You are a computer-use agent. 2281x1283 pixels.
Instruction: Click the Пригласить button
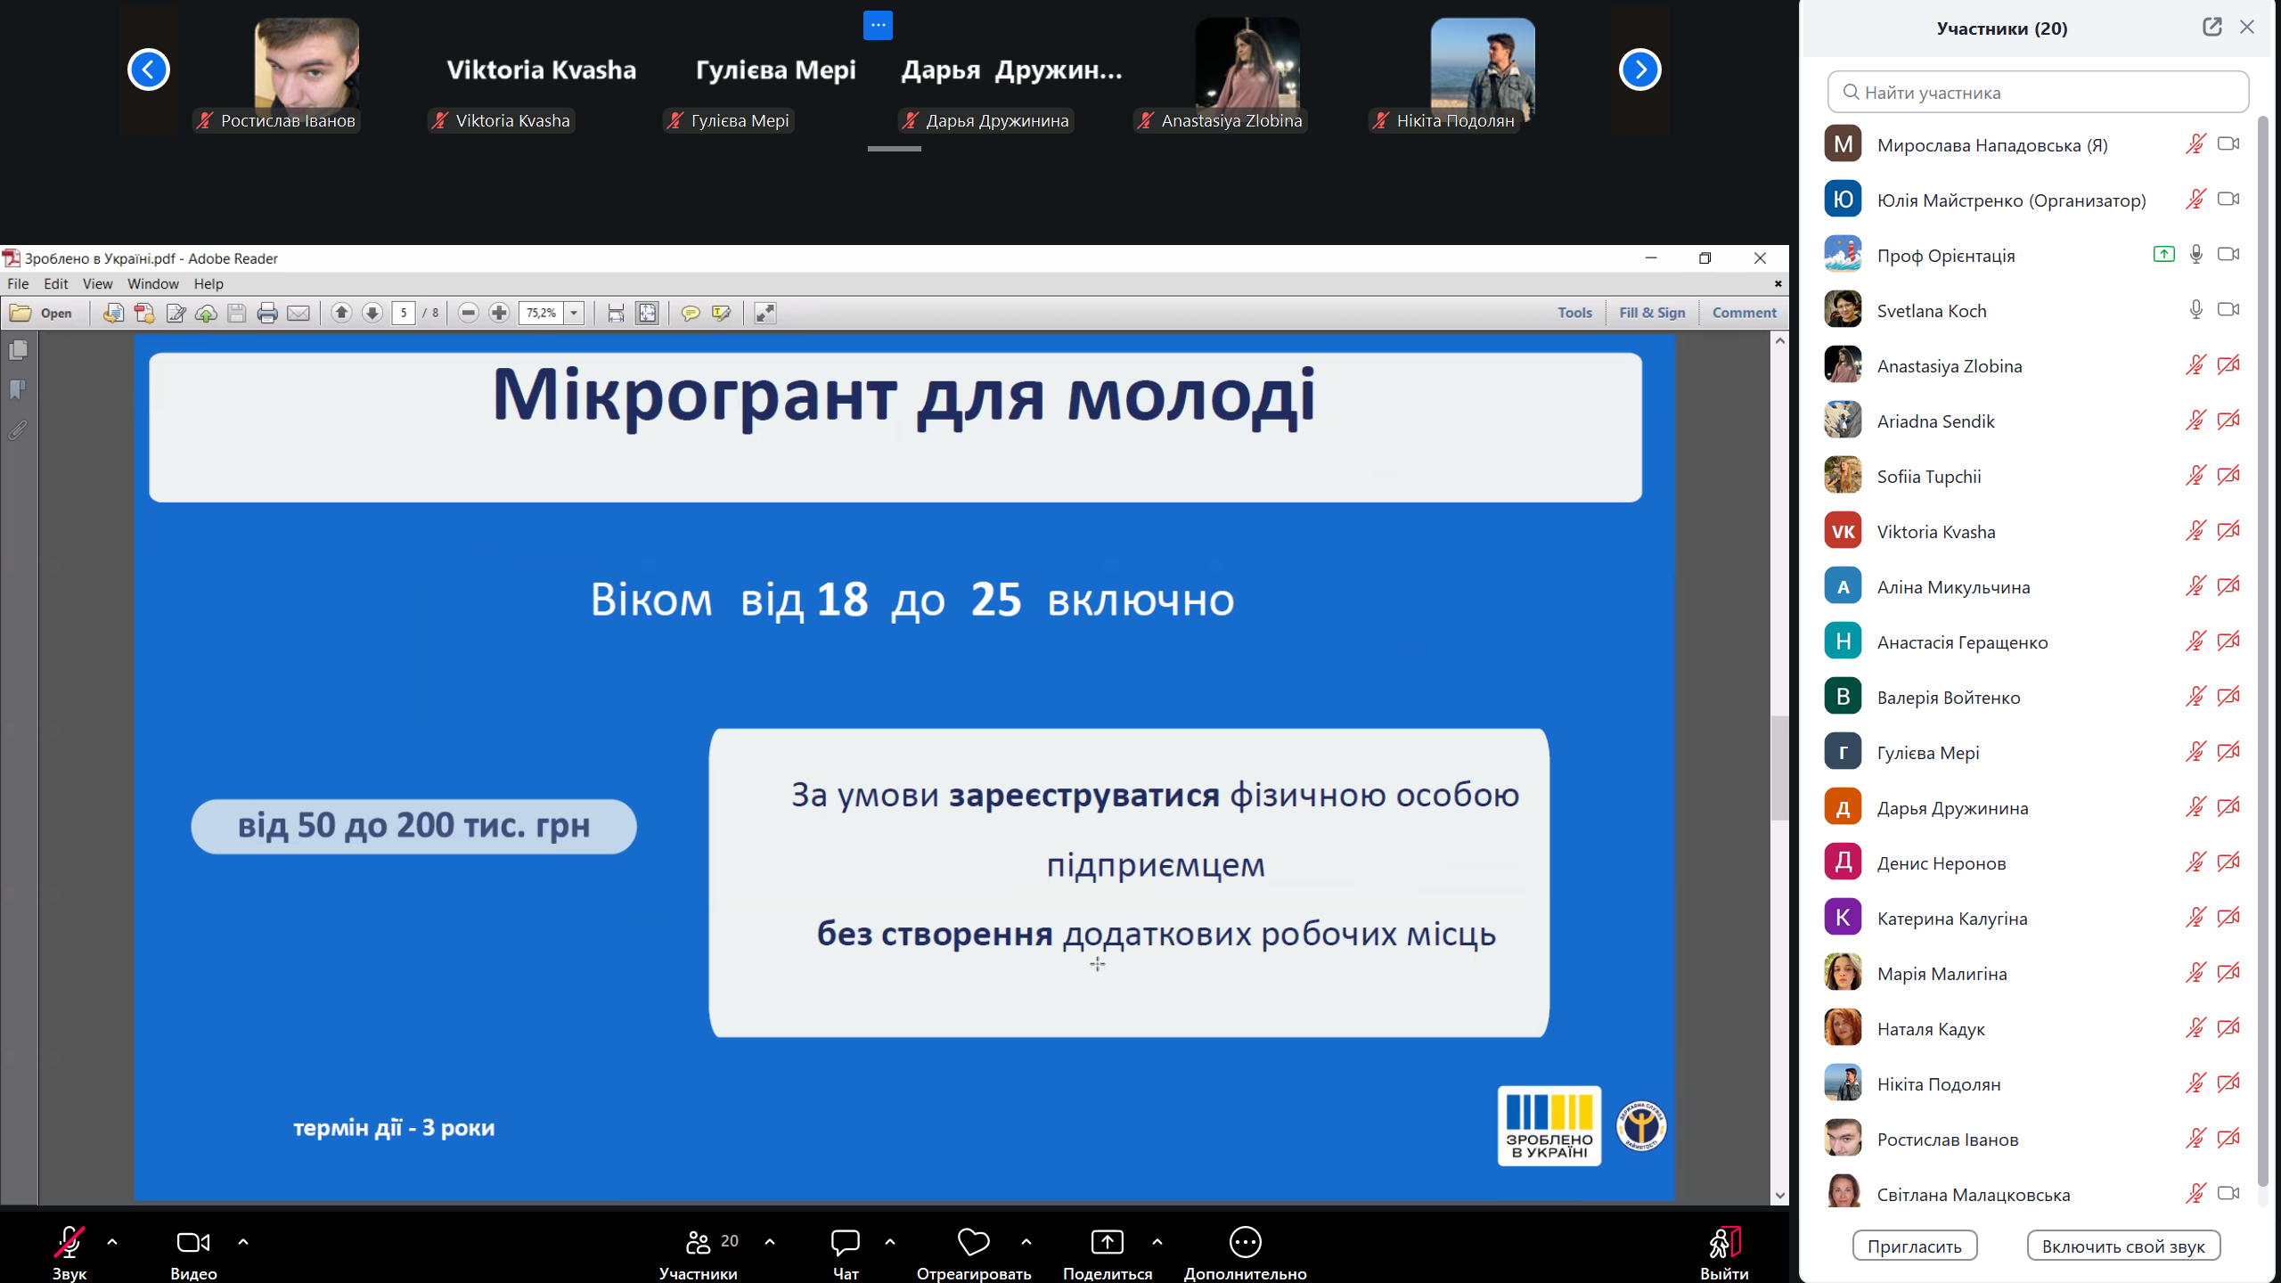pyautogui.click(x=1914, y=1246)
